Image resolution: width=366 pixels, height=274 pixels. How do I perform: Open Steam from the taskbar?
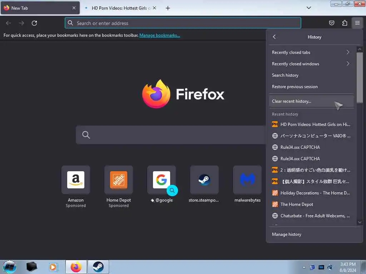(98, 267)
